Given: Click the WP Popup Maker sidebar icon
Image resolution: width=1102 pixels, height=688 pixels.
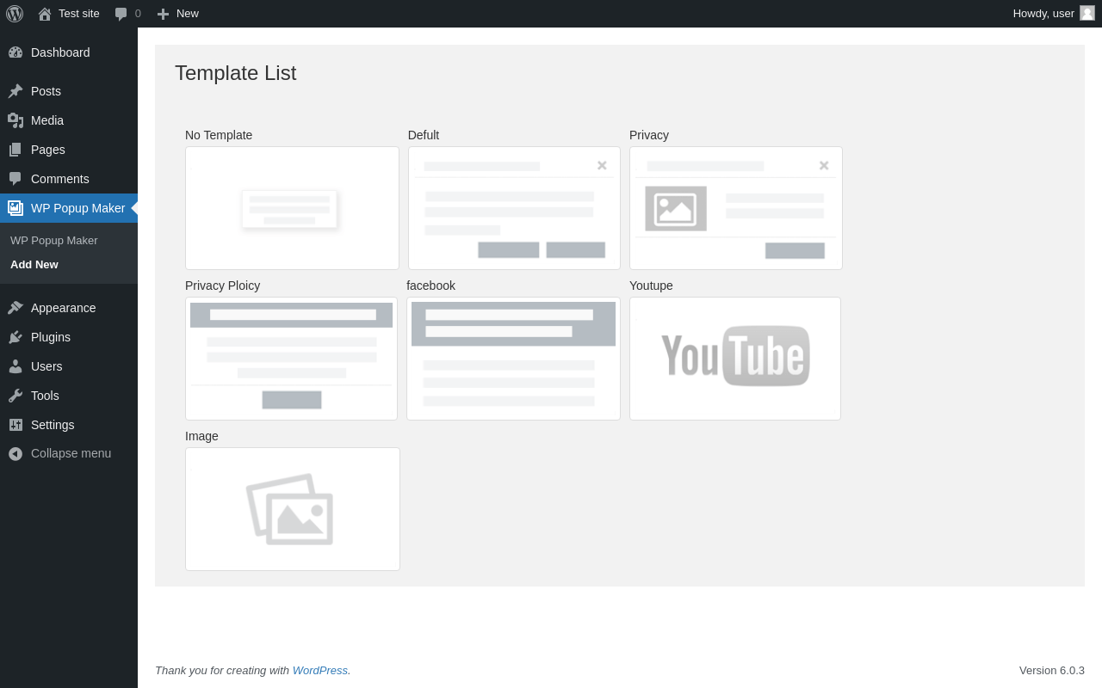Looking at the screenshot, I should coord(15,208).
